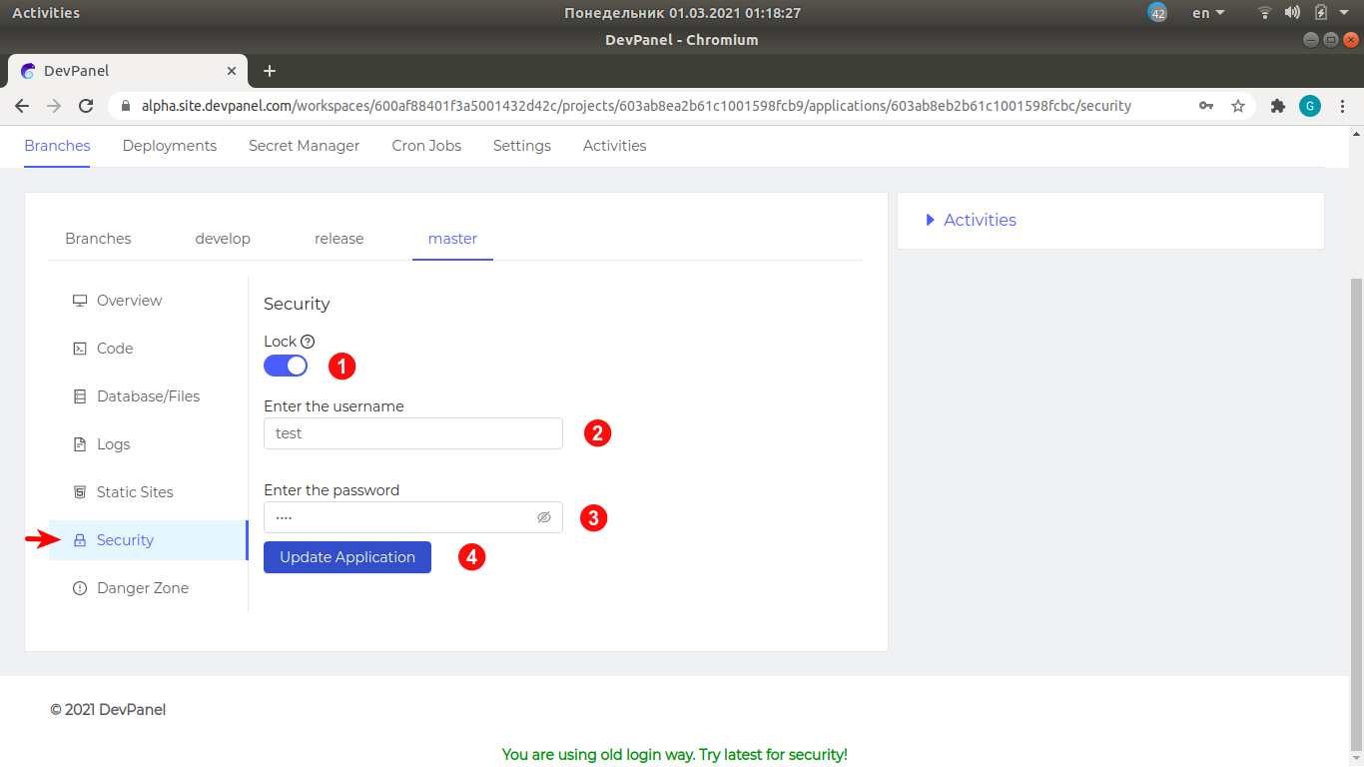Bookmark the page with the star icon
The height and width of the screenshot is (767, 1364).
click(1238, 105)
